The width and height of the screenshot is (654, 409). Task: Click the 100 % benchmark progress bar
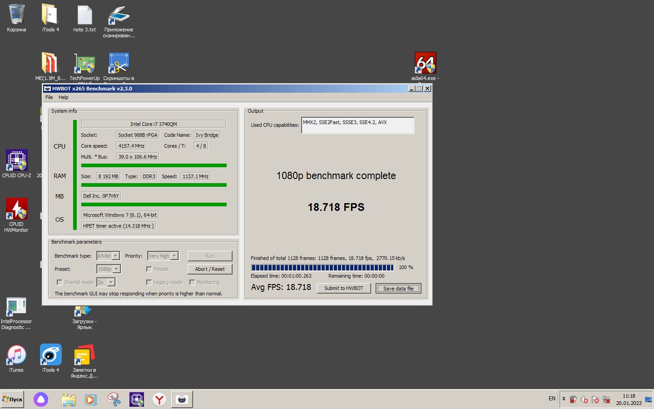[x=322, y=268]
